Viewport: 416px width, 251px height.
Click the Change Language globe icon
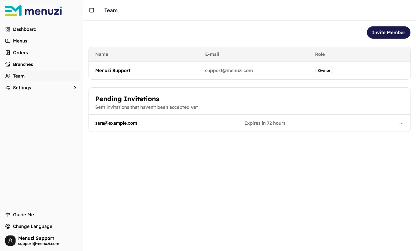(x=8, y=226)
